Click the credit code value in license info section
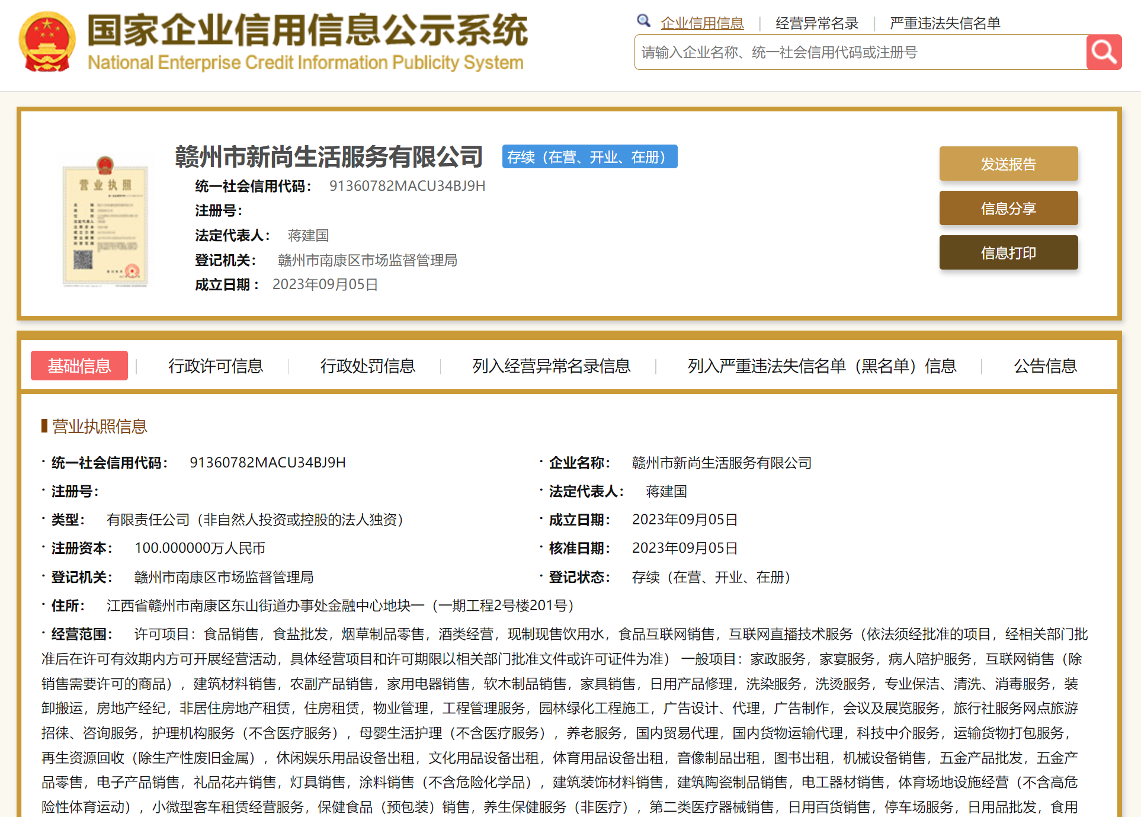This screenshot has height=817, width=1141. pyautogui.click(x=268, y=463)
